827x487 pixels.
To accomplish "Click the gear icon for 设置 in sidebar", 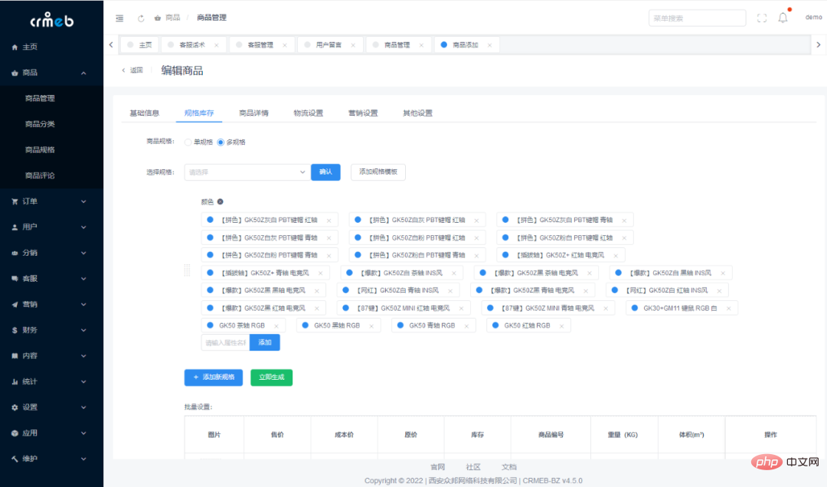I will pyautogui.click(x=15, y=407).
